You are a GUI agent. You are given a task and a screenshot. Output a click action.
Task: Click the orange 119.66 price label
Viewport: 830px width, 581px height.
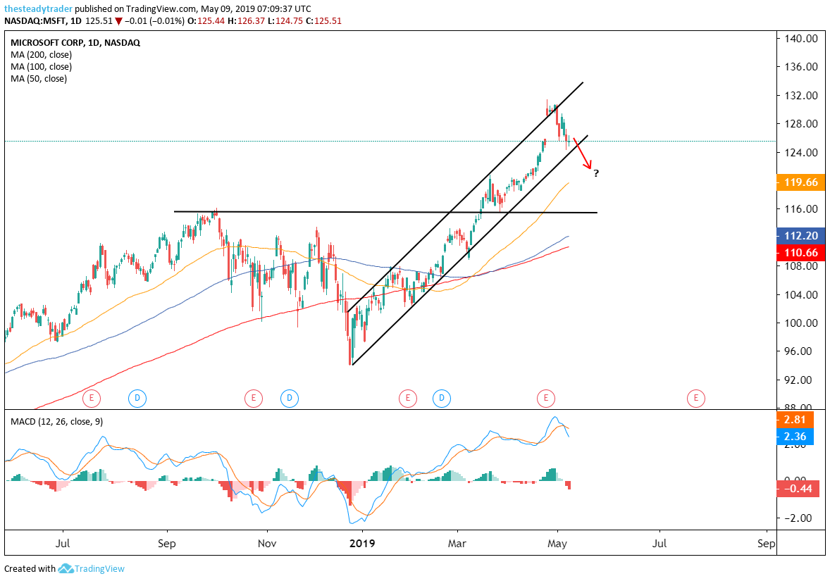[x=800, y=182]
